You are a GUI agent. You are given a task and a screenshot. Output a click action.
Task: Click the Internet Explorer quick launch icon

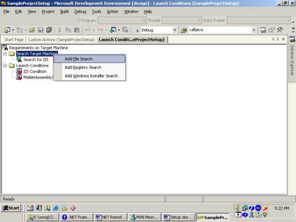[x=55, y=208]
